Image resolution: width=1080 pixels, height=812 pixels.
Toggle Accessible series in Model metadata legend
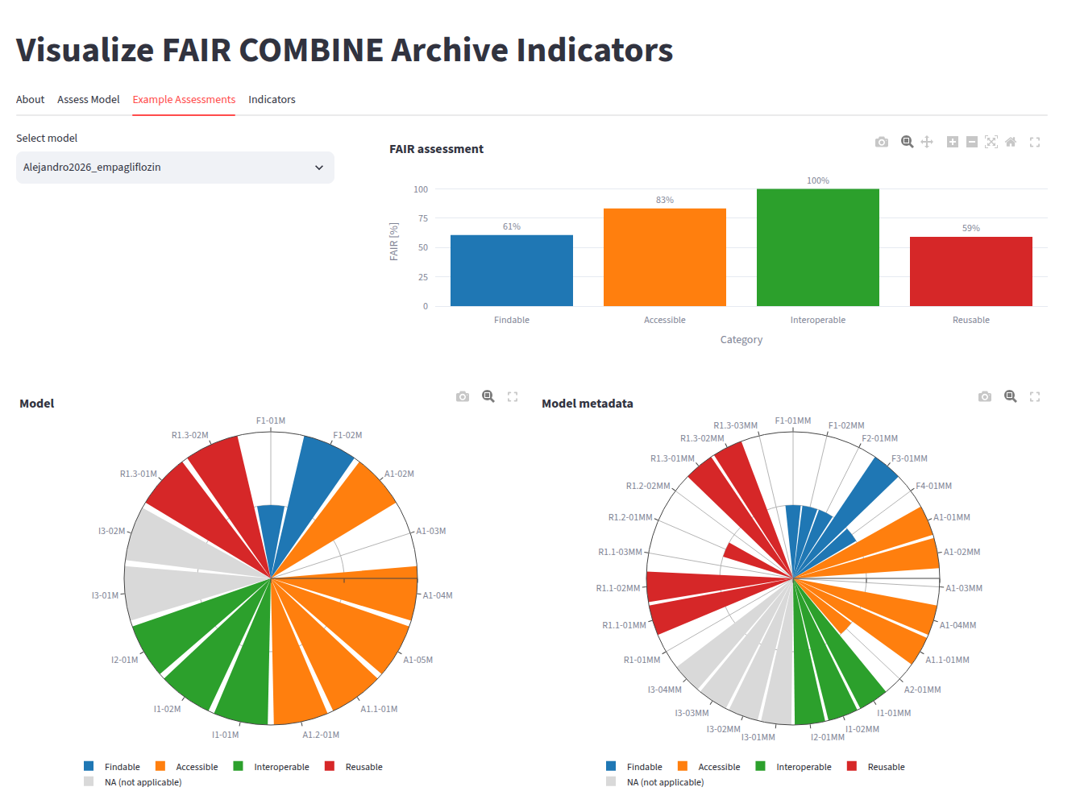click(709, 767)
